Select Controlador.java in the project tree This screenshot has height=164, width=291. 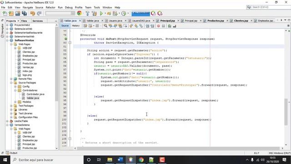point(35,94)
